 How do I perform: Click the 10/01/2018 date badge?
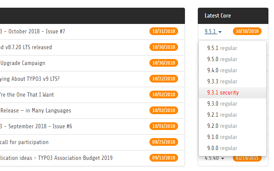coord(164,126)
